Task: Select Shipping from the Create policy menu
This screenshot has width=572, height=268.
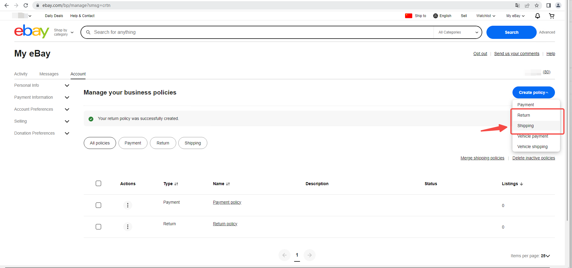Action: pyautogui.click(x=526, y=126)
